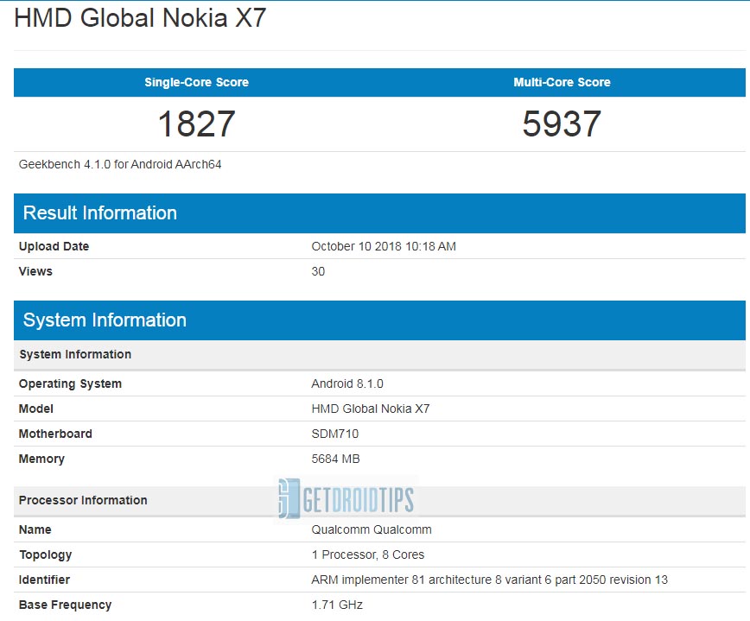
Task: Click the gray "System Information" sub-header row
Action: pyautogui.click(x=380, y=355)
